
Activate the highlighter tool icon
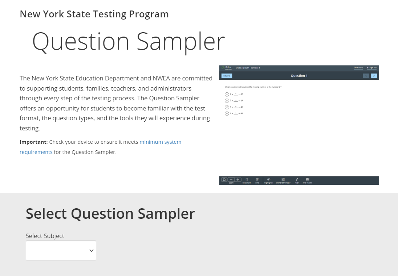tap(269, 179)
